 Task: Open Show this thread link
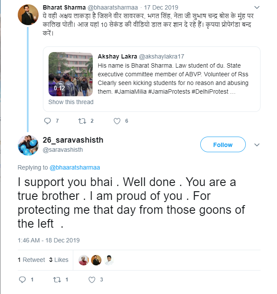[x=71, y=102]
